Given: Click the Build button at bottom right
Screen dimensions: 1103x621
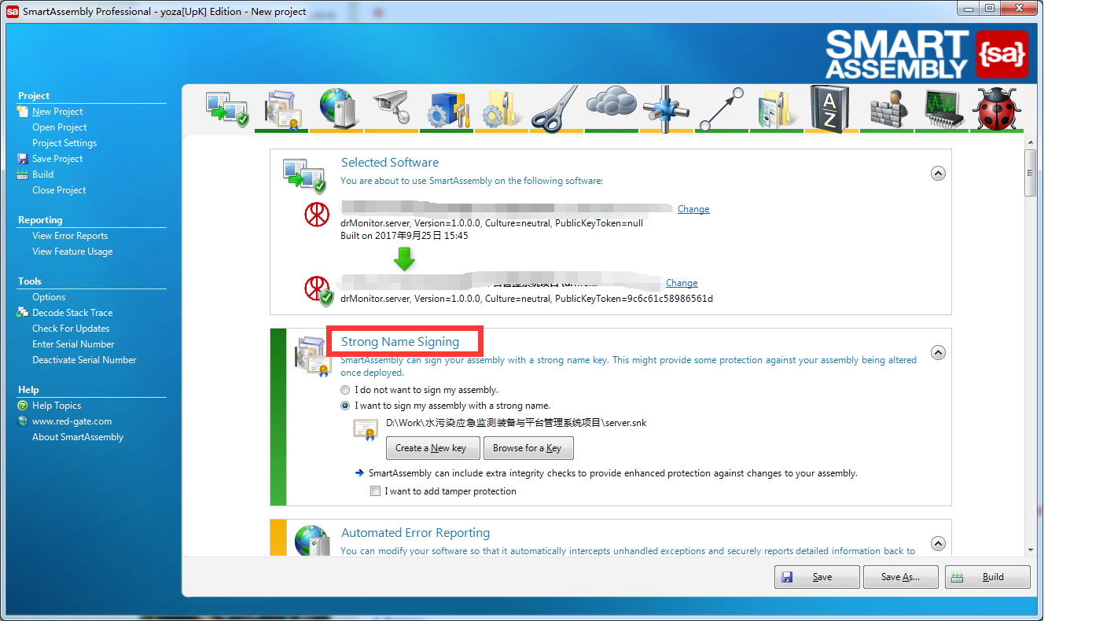Looking at the screenshot, I should click(x=987, y=577).
